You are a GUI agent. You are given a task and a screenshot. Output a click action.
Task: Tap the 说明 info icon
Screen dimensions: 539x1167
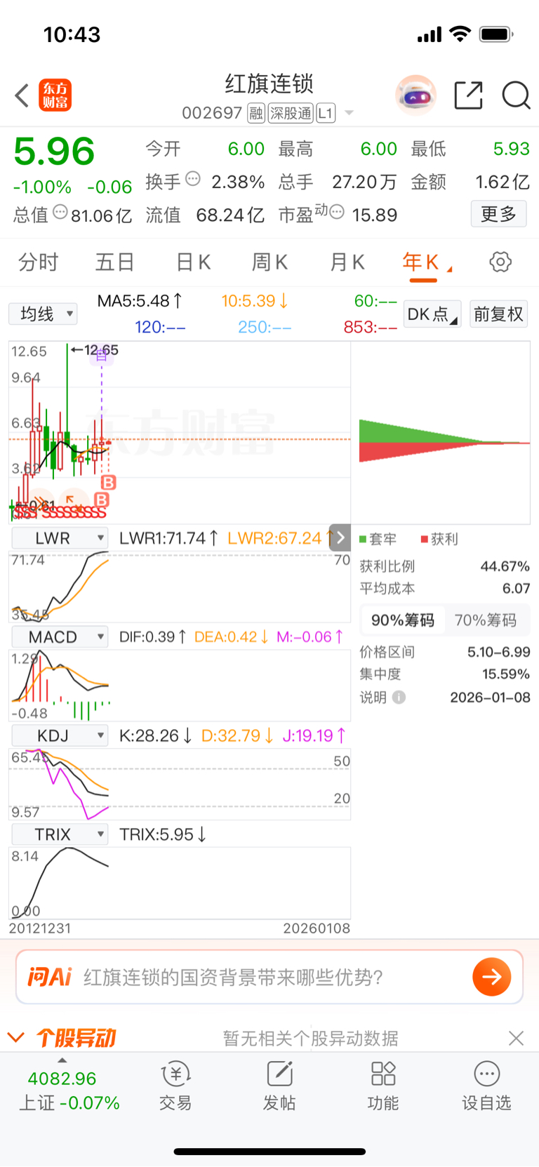399,698
